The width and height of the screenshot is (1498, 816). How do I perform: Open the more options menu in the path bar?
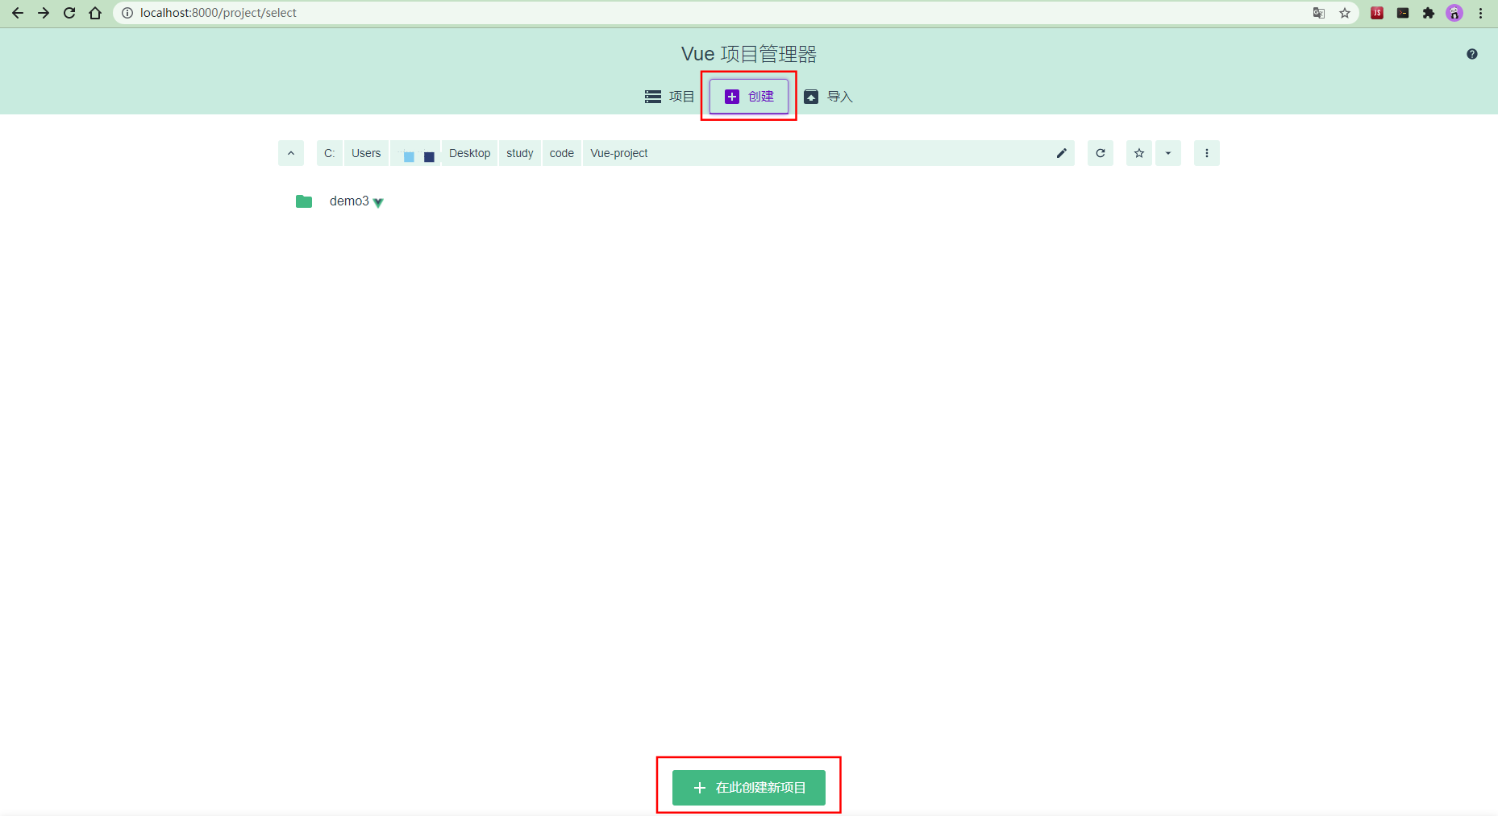pos(1206,153)
